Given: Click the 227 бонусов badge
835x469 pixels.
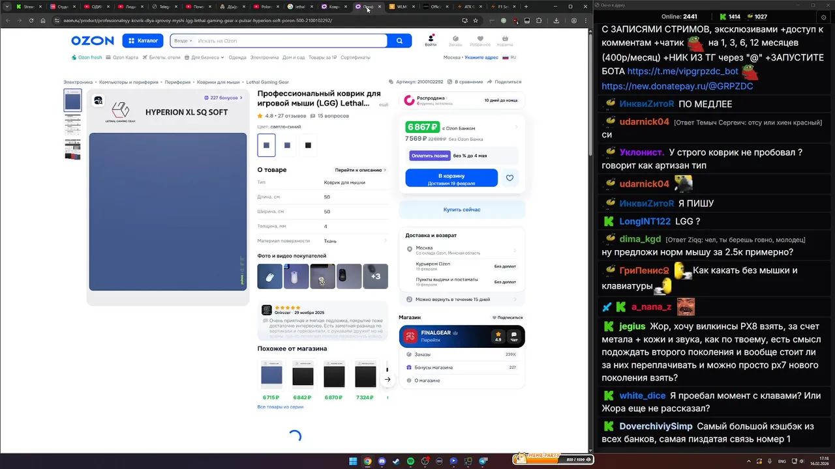Looking at the screenshot, I should pos(223,98).
